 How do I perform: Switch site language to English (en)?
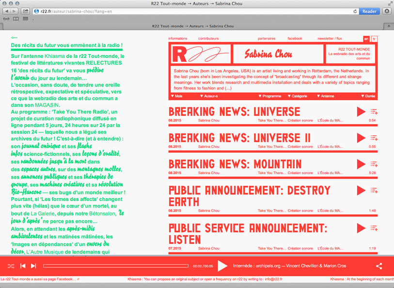[366, 39]
